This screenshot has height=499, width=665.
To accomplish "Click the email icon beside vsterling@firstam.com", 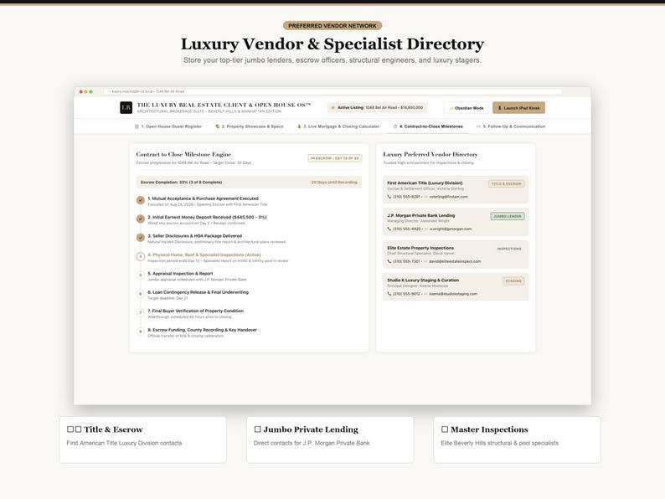I will coord(425,197).
